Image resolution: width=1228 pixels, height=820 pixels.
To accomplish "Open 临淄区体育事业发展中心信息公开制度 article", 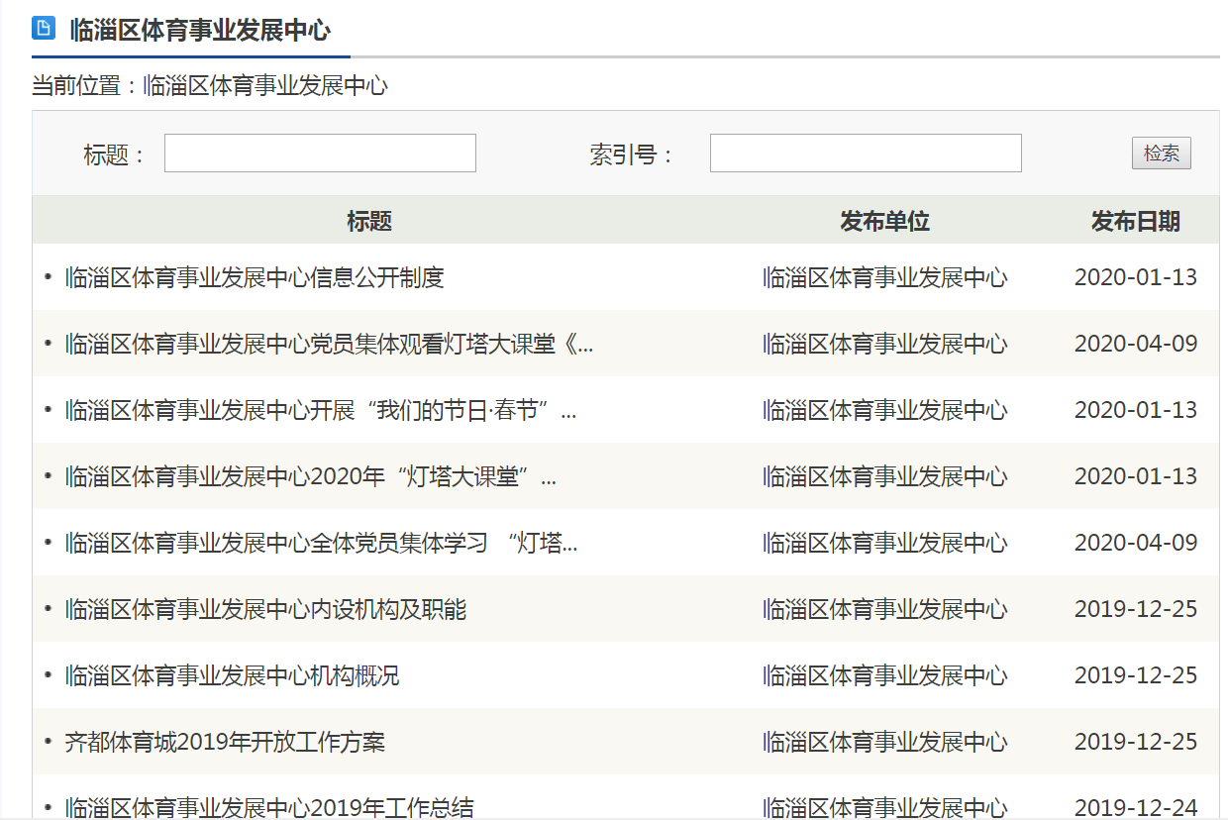I will click(x=255, y=277).
